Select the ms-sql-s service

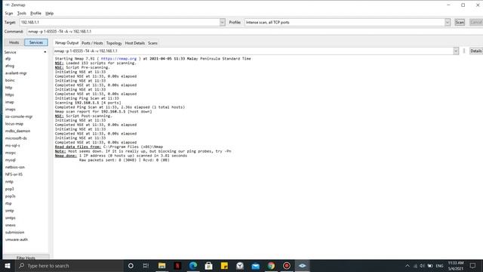(x=13, y=145)
